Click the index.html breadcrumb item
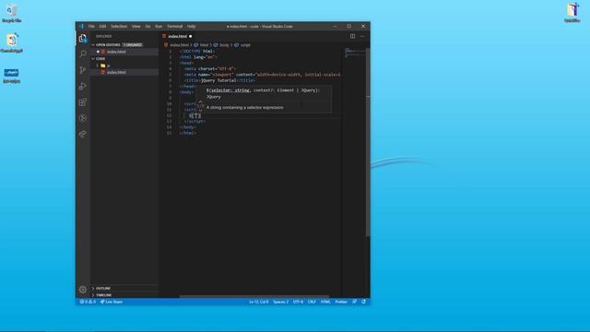Screen dimensions: 590x332 coord(176,45)
